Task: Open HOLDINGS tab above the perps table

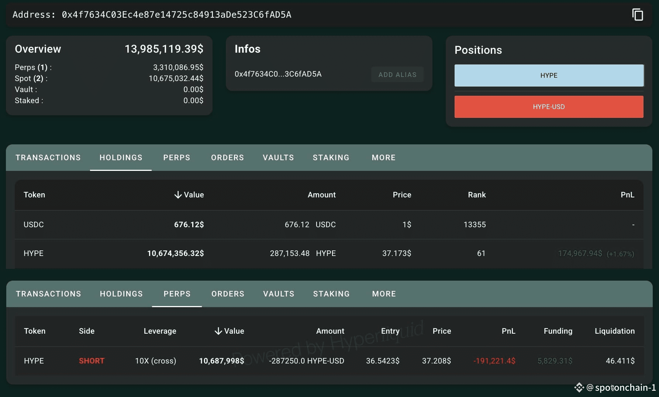Action: pos(121,294)
